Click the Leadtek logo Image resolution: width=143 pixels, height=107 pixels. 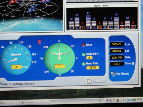coord(96,81)
